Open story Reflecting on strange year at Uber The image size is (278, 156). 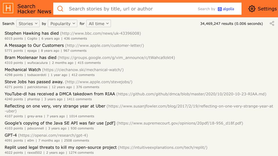pos(55,106)
